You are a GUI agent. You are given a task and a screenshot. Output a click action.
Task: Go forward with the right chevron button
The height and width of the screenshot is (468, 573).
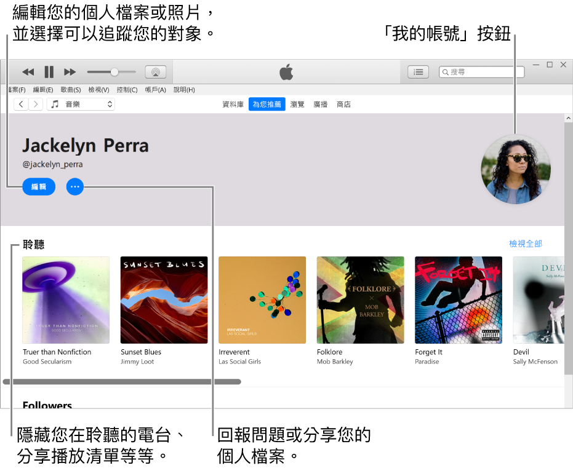point(36,105)
